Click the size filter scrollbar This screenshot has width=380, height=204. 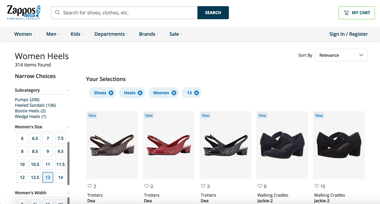(69, 162)
